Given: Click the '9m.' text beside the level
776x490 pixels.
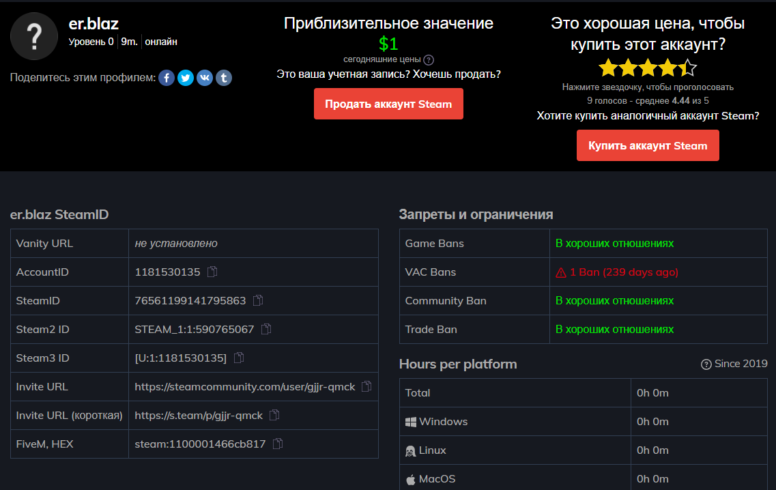Looking at the screenshot, I should tap(129, 42).
